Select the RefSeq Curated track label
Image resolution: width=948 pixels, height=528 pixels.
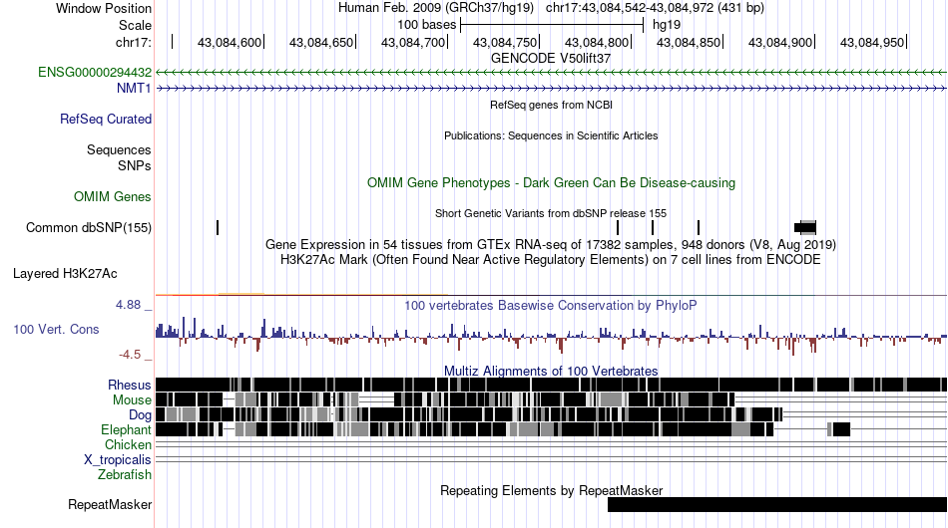(x=106, y=119)
